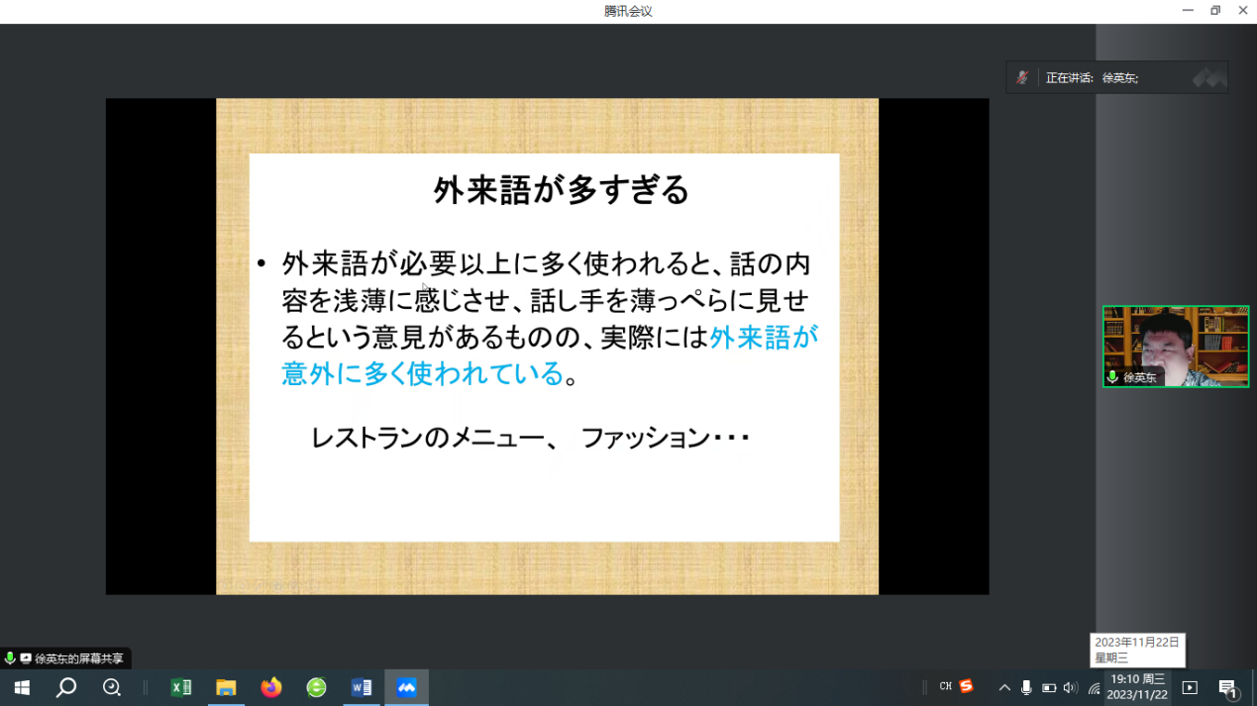Click the Tencent Meeting taskbar icon

[x=406, y=687]
